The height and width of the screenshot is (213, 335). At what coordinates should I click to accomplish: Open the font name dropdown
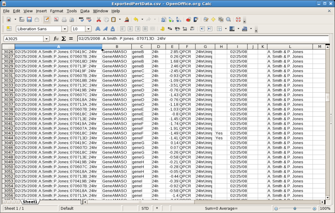click(x=64, y=29)
